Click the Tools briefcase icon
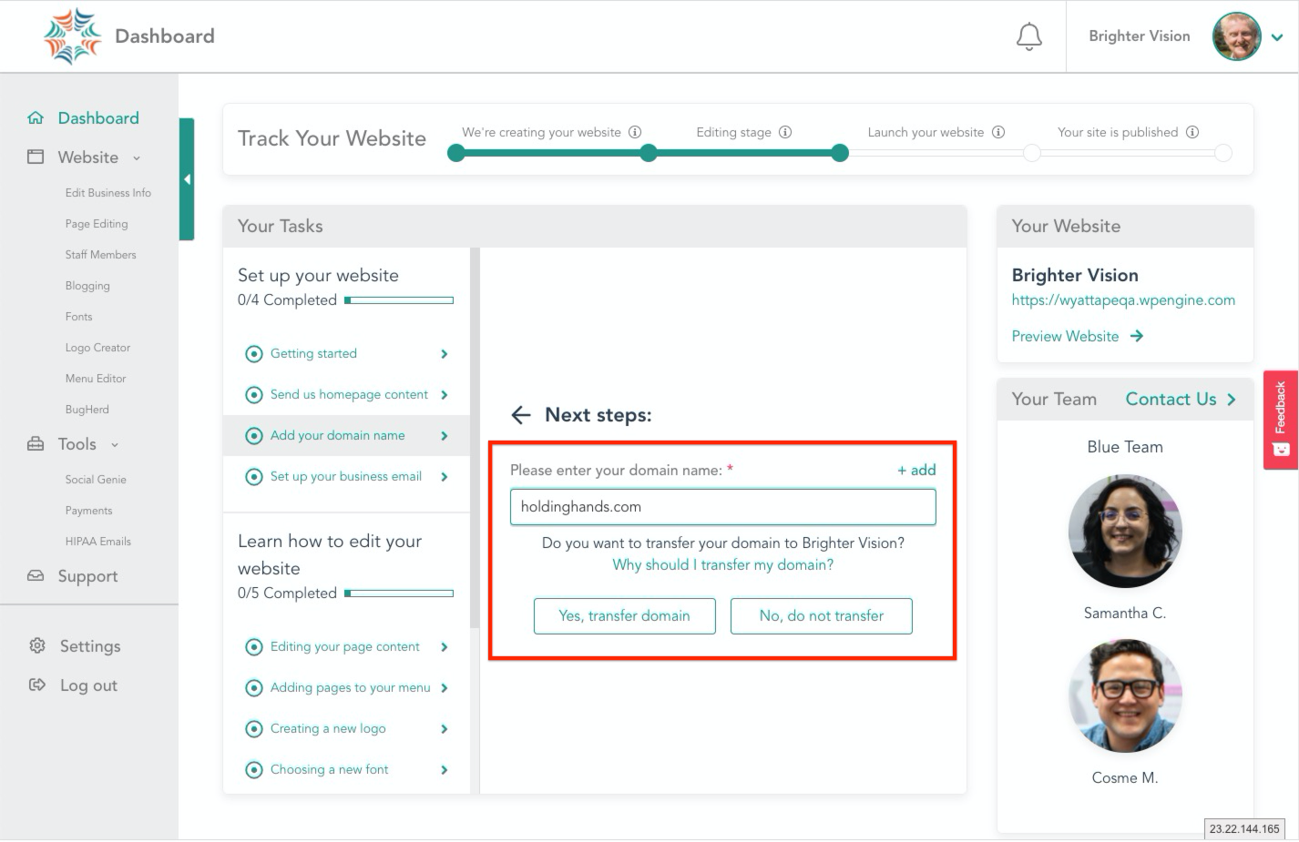 coord(36,443)
